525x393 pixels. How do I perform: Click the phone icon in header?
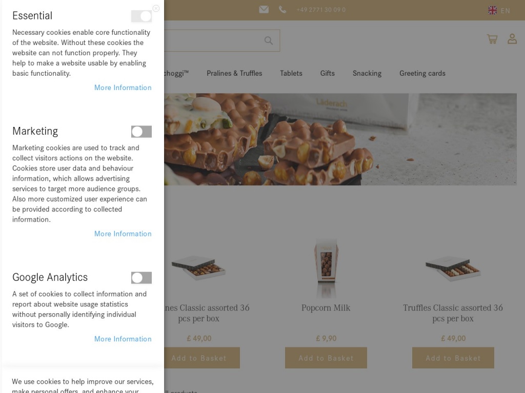[x=282, y=10]
